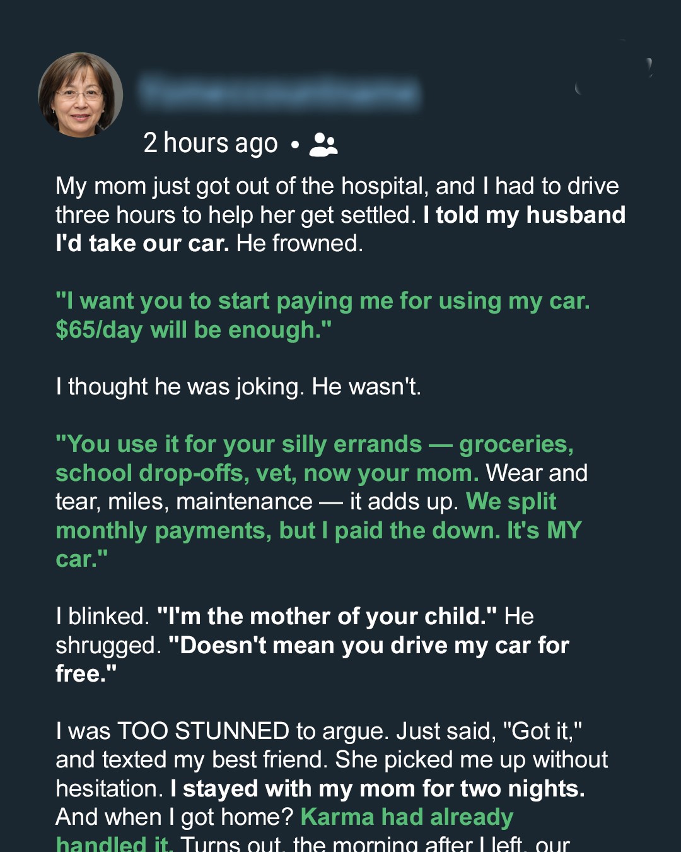Click green text "You use it for your silly errands"
This screenshot has height=852, width=681.
click(x=238, y=444)
